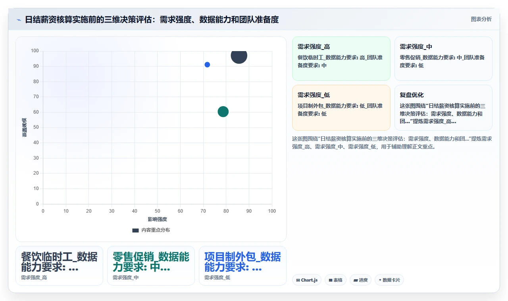Open the 需求强度_低 orange card
Viewport: 508px width, 301px height.
(x=341, y=107)
